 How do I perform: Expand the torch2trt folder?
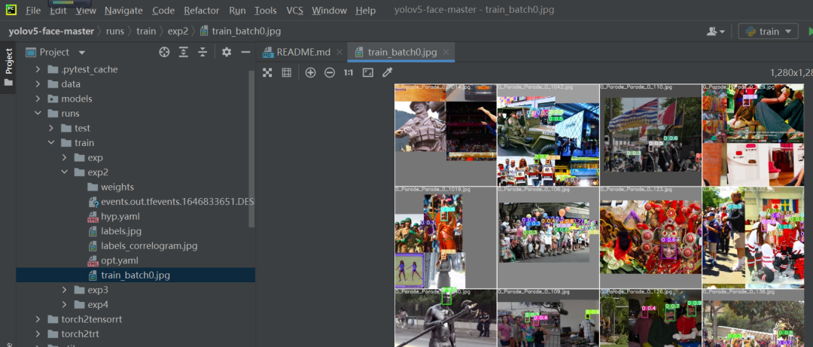click(38, 333)
